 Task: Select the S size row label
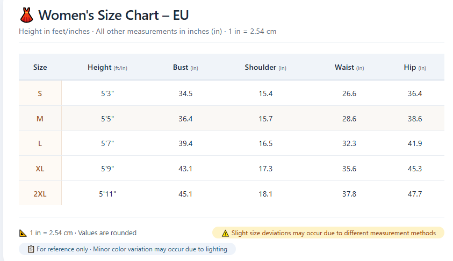click(x=40, y=93)
